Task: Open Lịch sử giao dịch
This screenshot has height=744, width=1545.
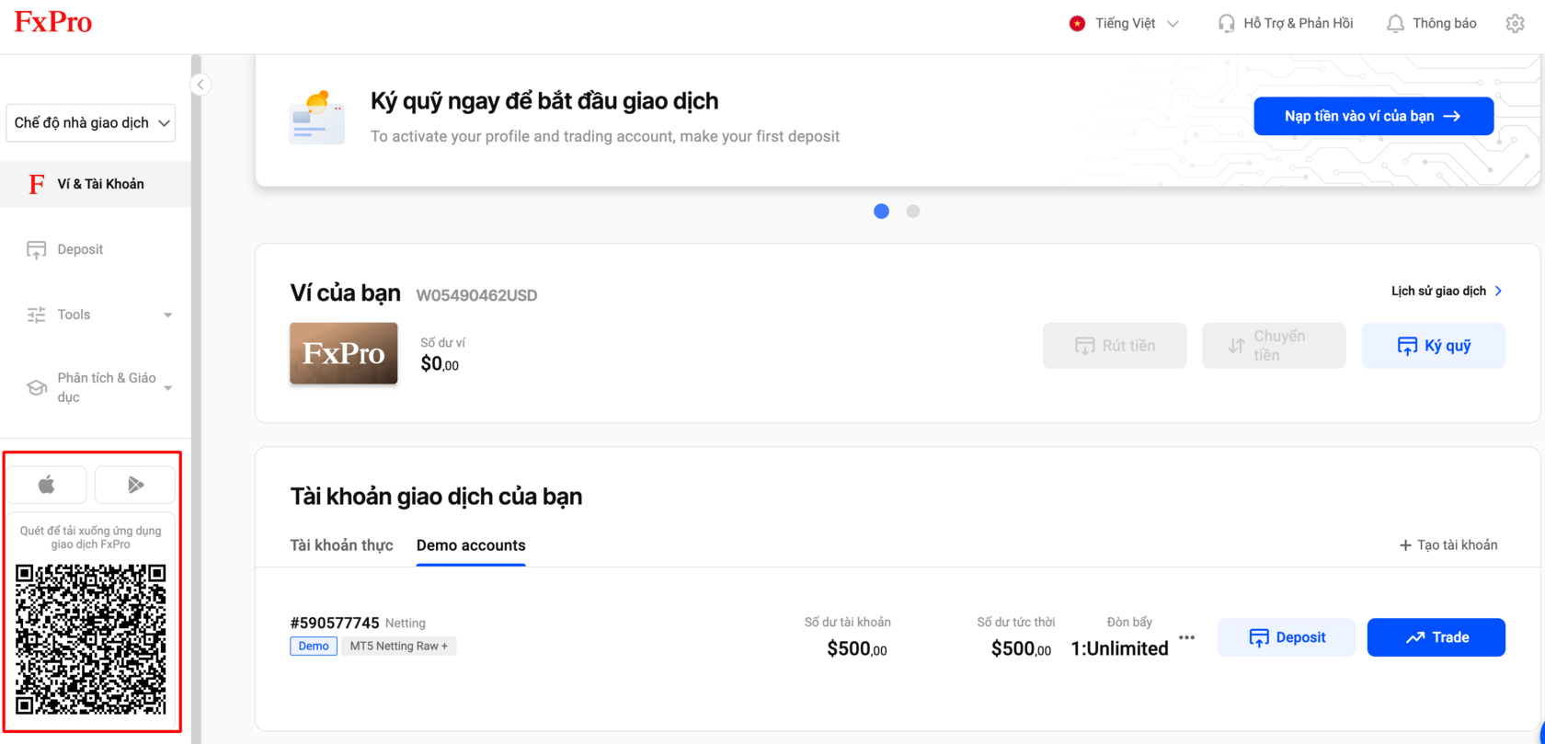Action: point(1438,292)
